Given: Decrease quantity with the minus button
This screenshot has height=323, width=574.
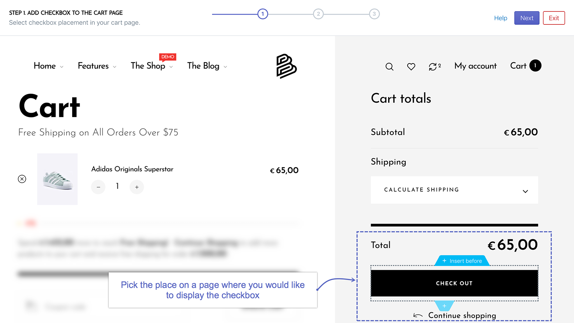Looking at the screenshot, I should (x=98, y=187).
